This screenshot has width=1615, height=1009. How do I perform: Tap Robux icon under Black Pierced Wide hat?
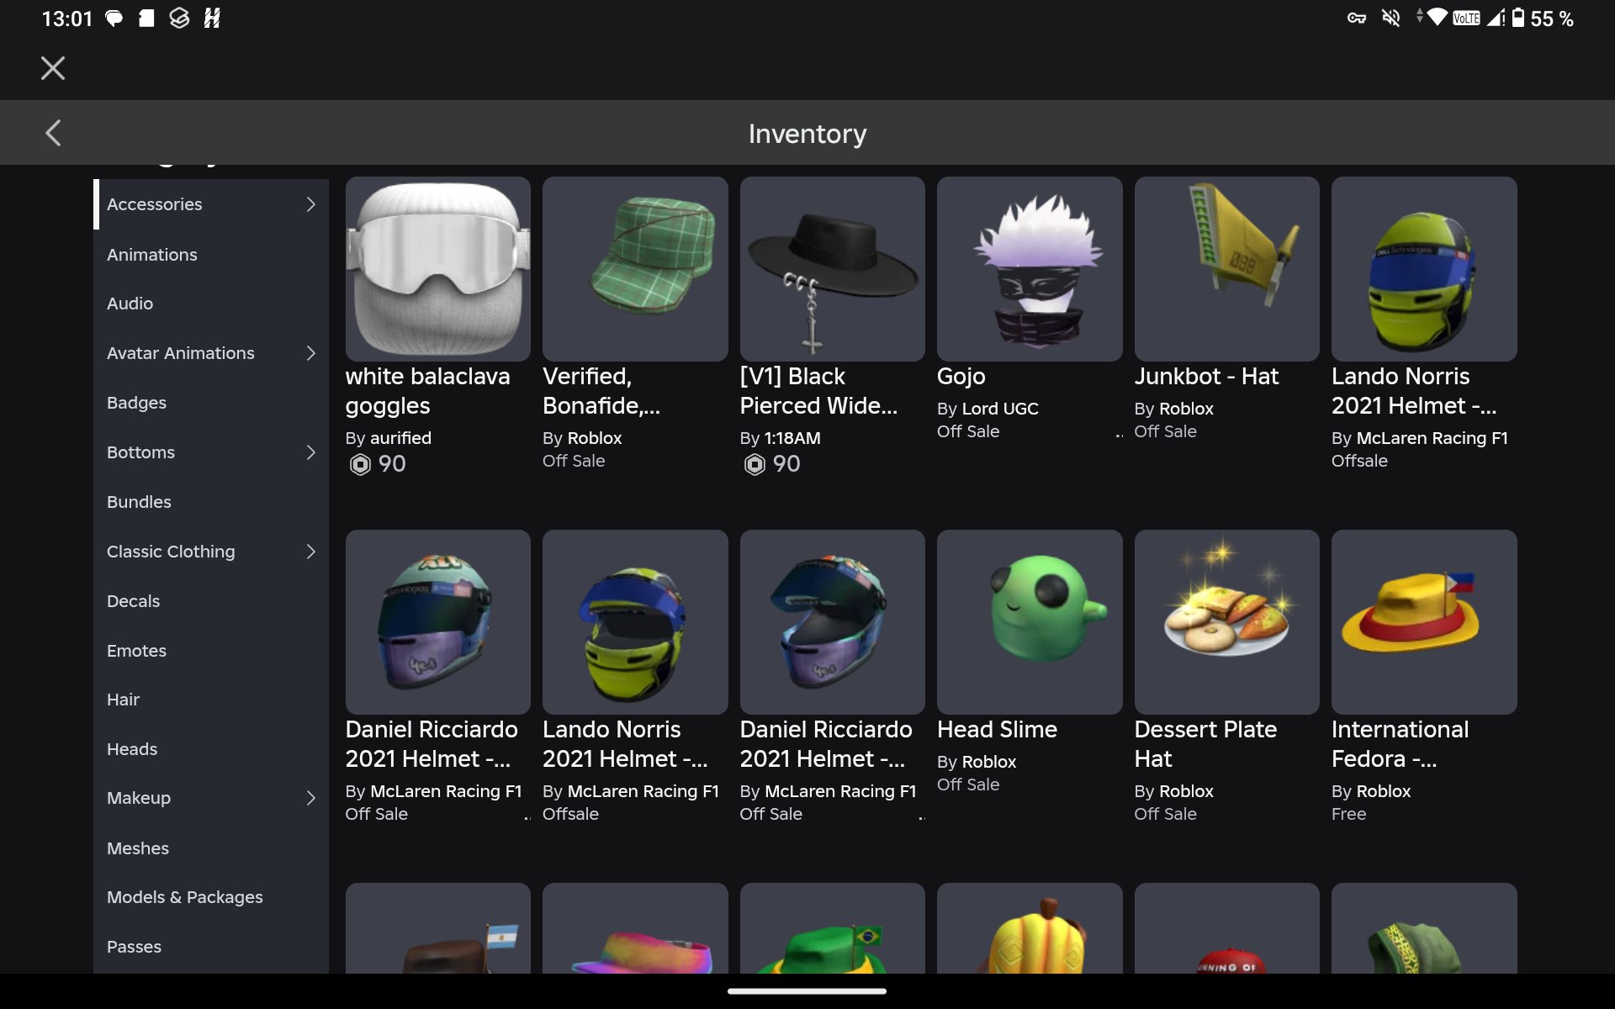pyautogui.click(x=755, y=464)
